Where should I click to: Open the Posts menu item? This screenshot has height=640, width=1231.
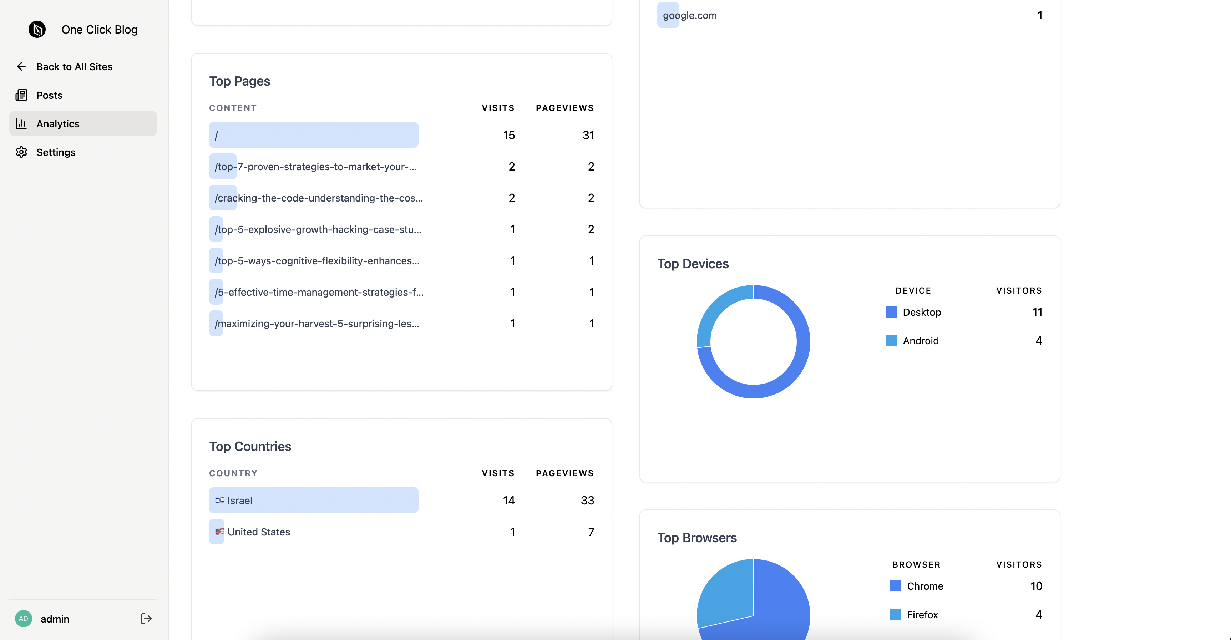[x=49, y=95]
